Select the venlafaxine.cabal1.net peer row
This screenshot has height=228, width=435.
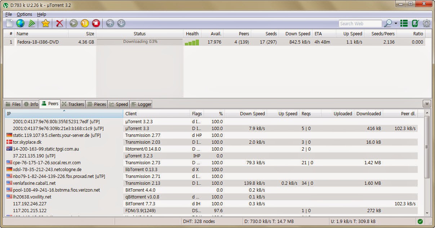point(211,183)
